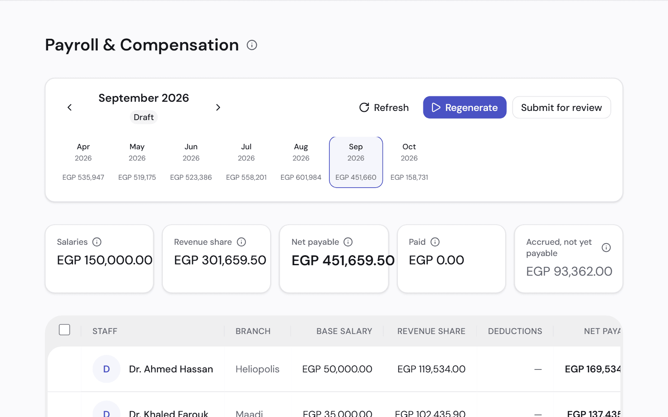Click the STAFF column header
This screenshot has height=417, width=668.
pyautogui.click(x=105, y=331)
